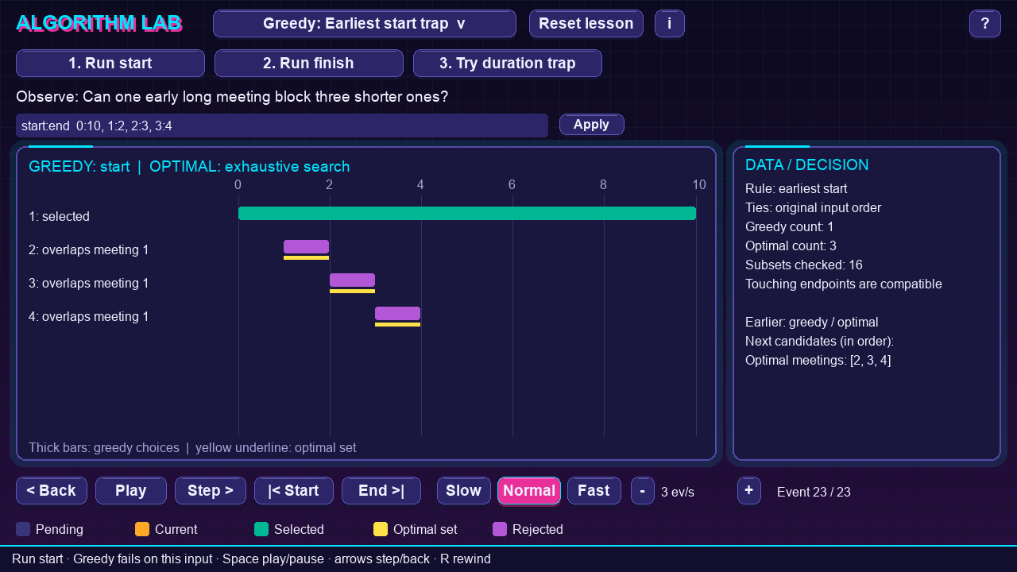Click the '3 ev/s' speed readout

coord(678,493)
